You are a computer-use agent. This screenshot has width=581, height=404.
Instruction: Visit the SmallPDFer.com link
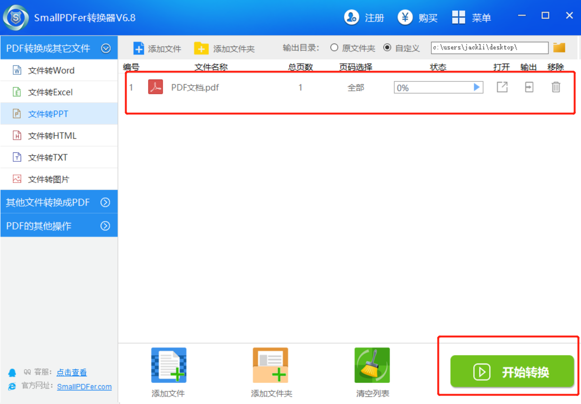(x=84, y=387)
